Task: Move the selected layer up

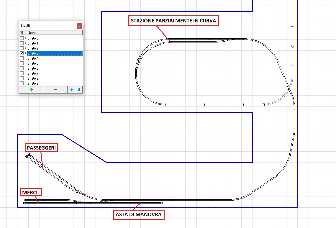Action: (x=72, y=90)
